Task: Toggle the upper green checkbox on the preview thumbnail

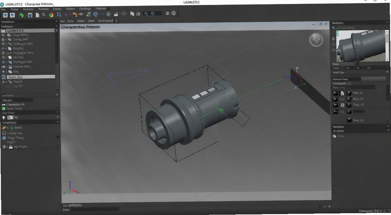Action: click(x=338, y=32)
